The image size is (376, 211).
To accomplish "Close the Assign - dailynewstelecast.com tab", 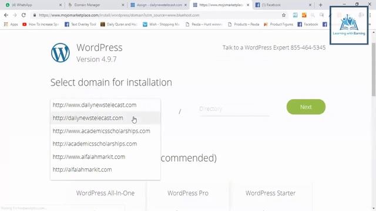I will (x=186, y=5).
